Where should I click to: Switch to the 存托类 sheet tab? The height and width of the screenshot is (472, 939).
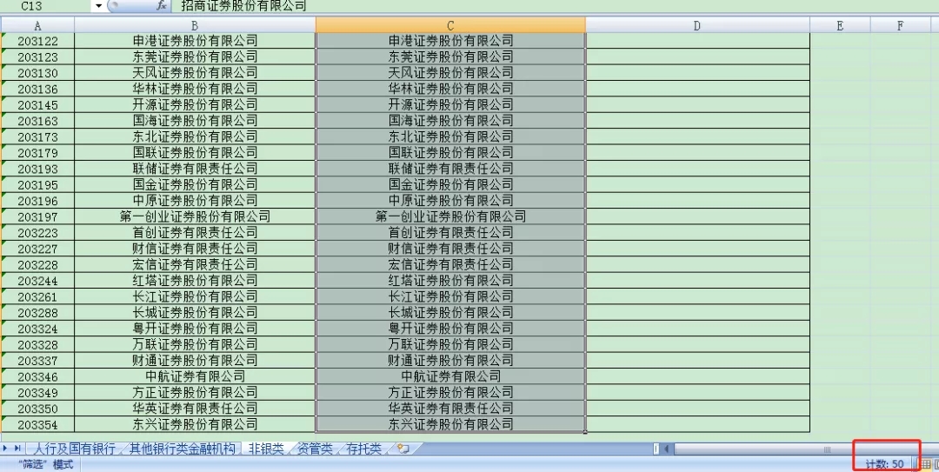click(x=363, y=449)
